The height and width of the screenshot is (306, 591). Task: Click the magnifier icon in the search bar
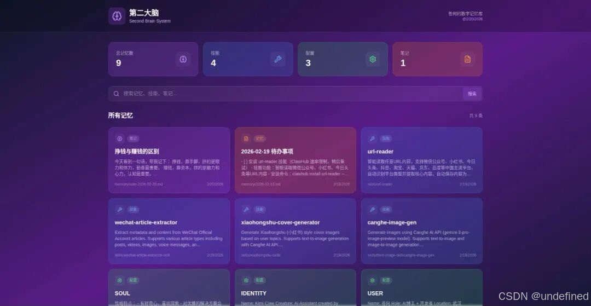tap(116, 94)
